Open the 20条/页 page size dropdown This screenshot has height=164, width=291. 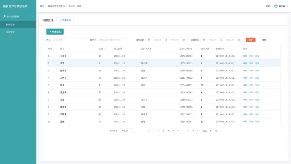[127, 131]
